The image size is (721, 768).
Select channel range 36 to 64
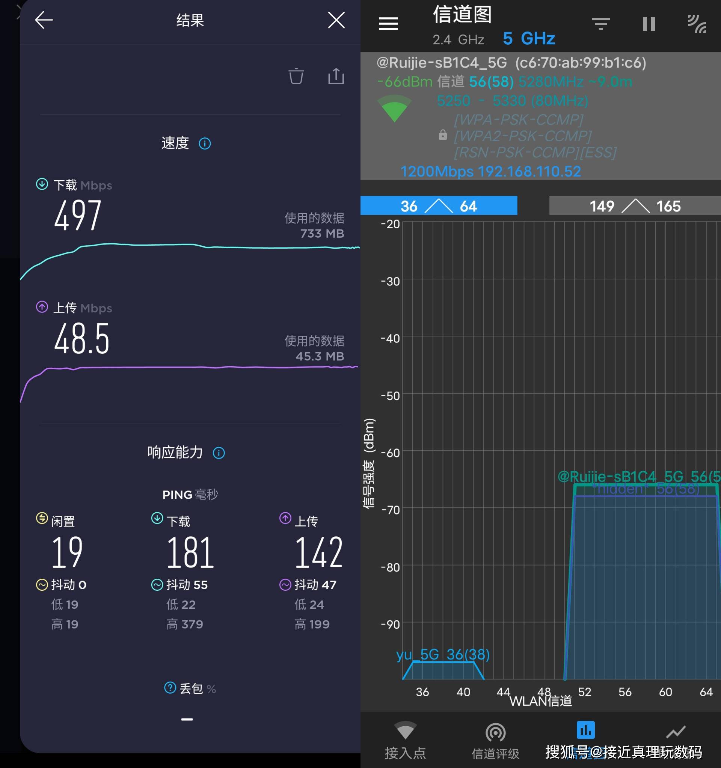coord(439,206)
